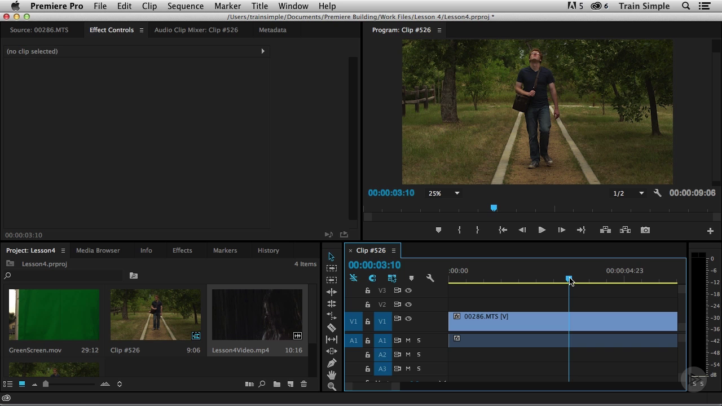Solo audio track A2
This screenshot has width=722, height=406.
coord(419,354)
